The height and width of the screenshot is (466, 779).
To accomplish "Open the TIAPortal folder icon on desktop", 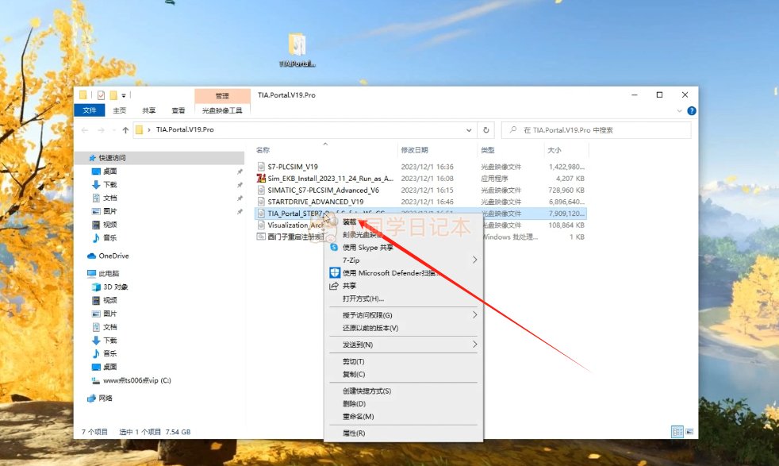I will [x=297, y=49].
